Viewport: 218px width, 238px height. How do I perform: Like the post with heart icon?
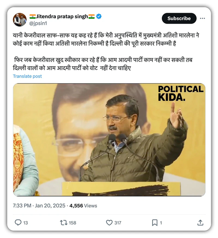[x=109, y=223]
